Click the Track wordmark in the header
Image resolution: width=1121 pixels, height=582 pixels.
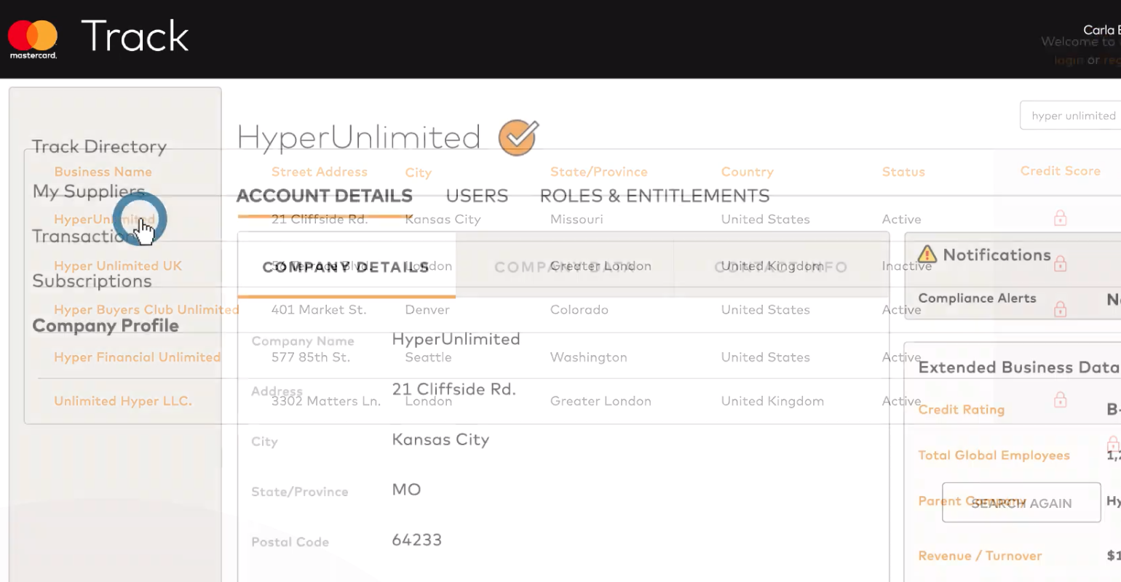(135, 36)
